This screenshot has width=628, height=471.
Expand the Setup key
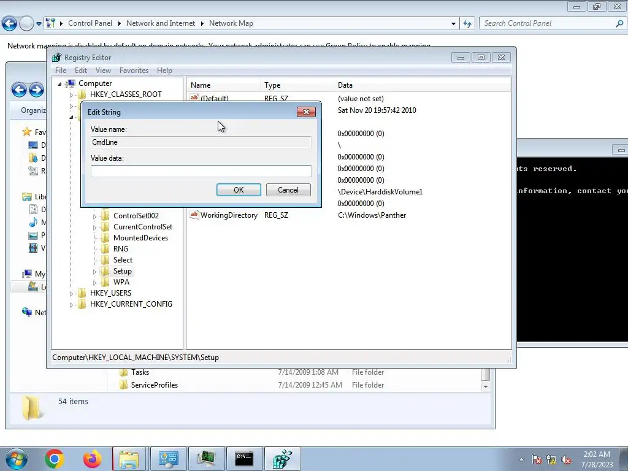[x=94, y=272]
